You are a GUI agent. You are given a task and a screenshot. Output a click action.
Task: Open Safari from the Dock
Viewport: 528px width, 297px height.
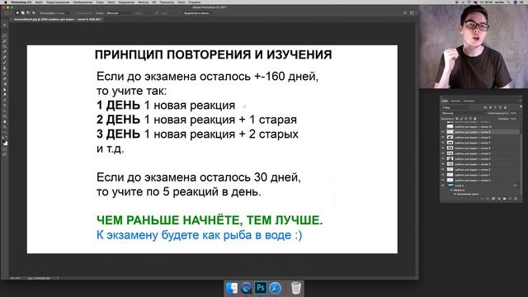[275, 288]
